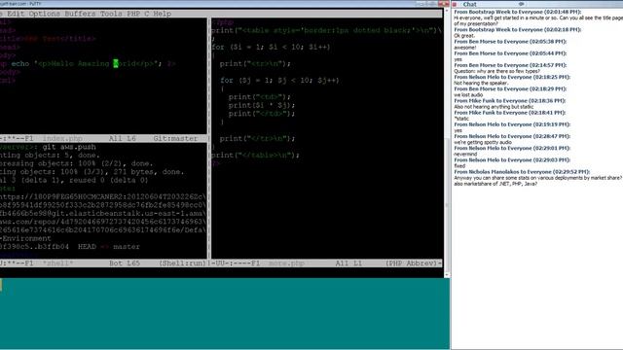Click the elasticbeanstalk.us-east-1 URL line

tap(103, 214)
